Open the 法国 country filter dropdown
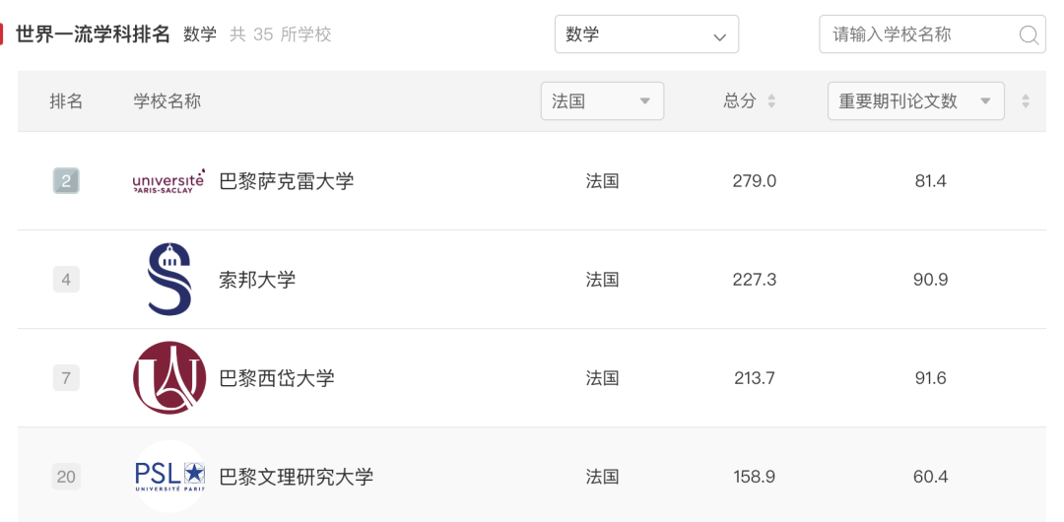The width and height of the screenshot is (1064, 522). click(x=602, y=101)
